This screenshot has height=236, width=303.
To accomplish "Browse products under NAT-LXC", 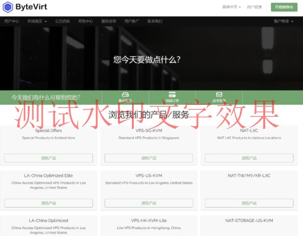I will pyautogui.click(x=249, y=158).
